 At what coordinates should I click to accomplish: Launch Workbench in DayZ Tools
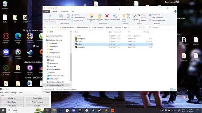pos(12,98)
